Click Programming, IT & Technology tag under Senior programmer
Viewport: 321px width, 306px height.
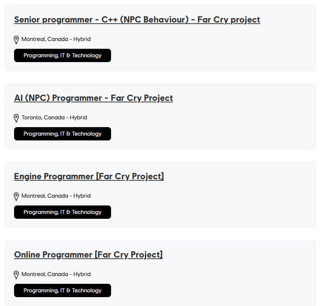(62, 55)
